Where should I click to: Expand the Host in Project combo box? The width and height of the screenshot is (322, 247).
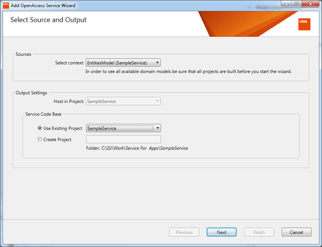point(123,102)
